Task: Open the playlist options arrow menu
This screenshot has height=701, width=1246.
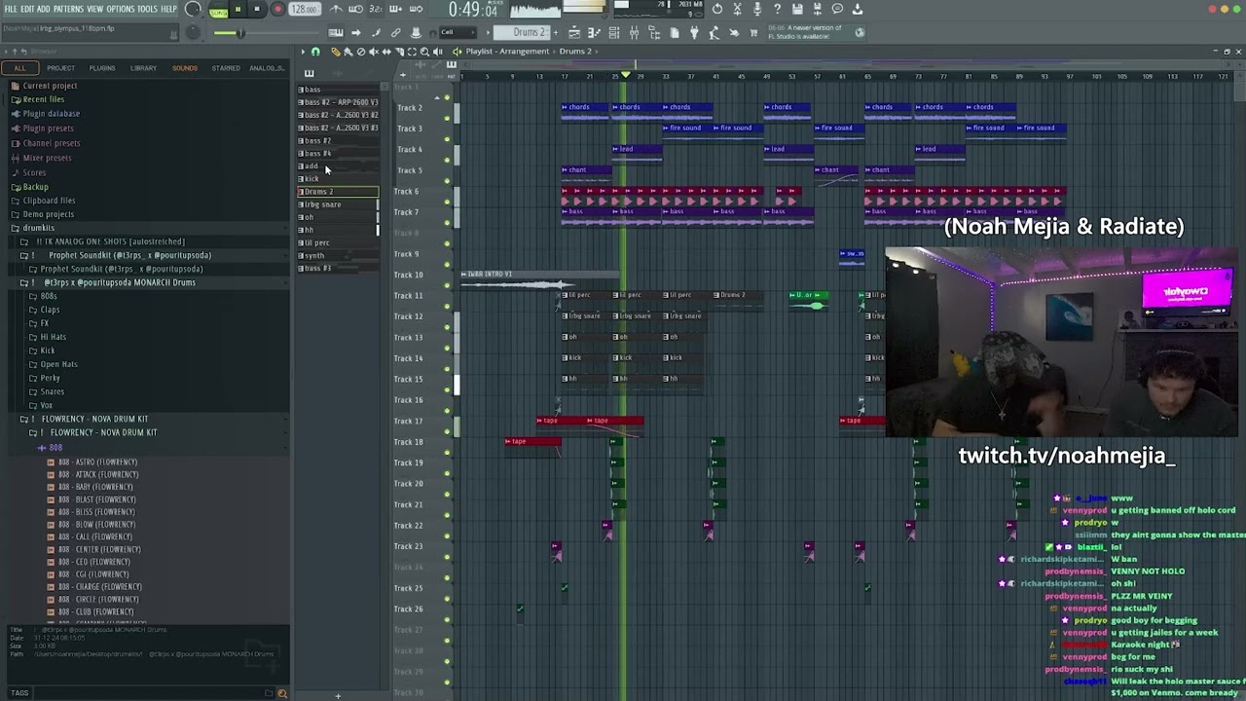Action: [x=303, y=52]
